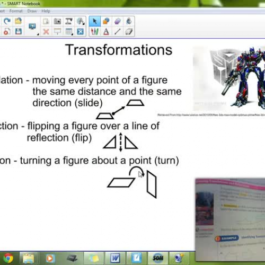The width and height of the screenshot is (265, 265).
Task: Open Windows Explorer from the taskbar
Action: 28,258
